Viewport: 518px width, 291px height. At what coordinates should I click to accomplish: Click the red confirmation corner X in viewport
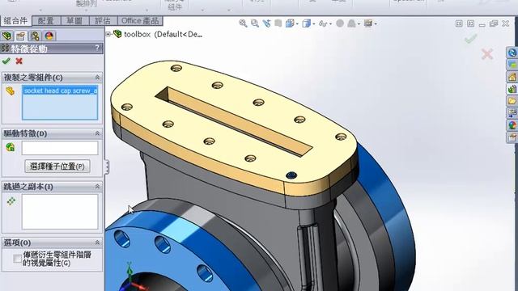pos(487,54)
